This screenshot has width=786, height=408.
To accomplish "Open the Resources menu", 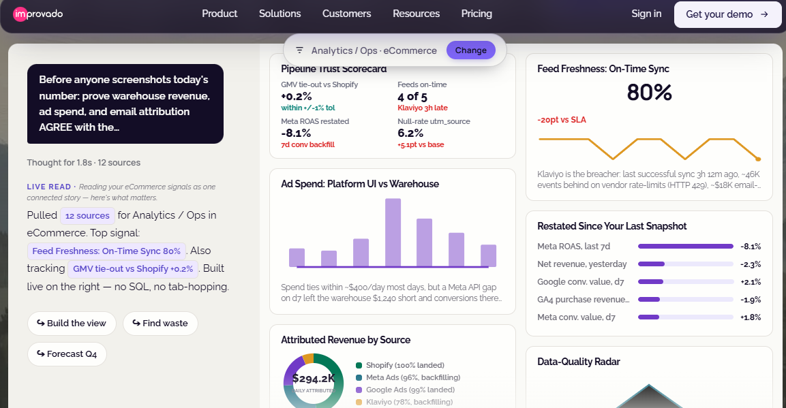I will (416, 14).
